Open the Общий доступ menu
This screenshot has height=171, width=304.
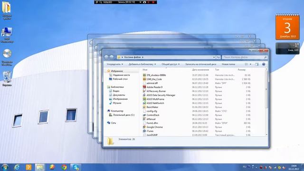point(171,64)
